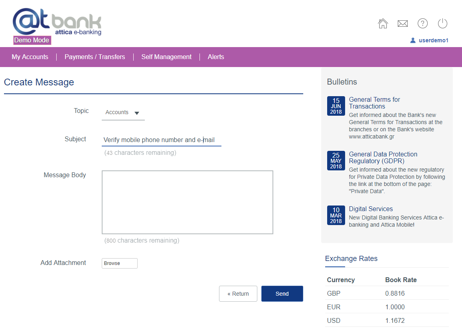Click the GBP currency row
The height and width of the screenshot is (332, 462).
click(x=387, y=293)
